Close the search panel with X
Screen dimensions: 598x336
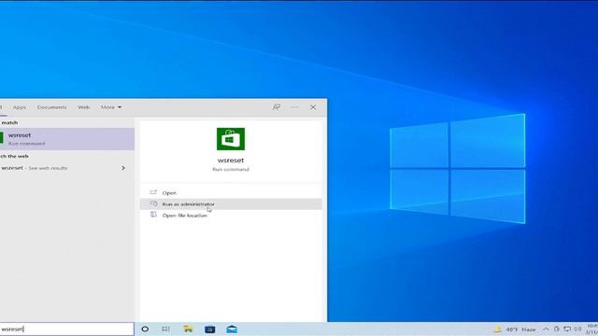[x=313, y=107]
